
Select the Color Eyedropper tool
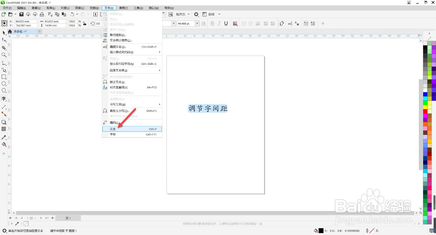tap(4, 137)
